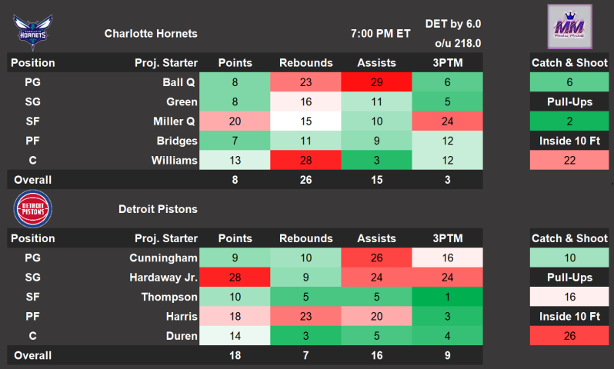The height and width of the screenshot is (369, 614).
Task: Click the Pistons Assists column header
Action: (x=376, y=238)
